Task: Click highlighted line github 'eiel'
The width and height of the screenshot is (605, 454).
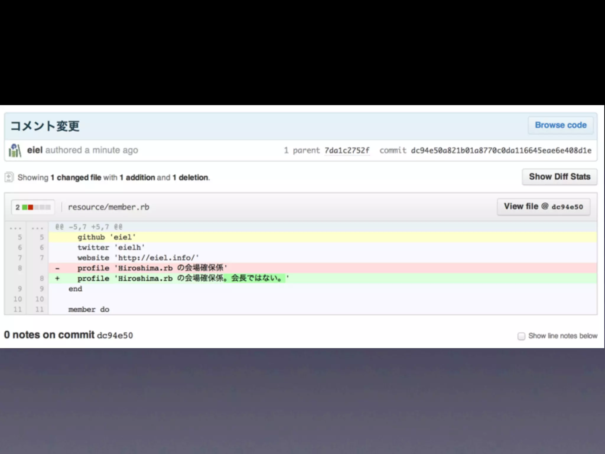Action: 106,237
